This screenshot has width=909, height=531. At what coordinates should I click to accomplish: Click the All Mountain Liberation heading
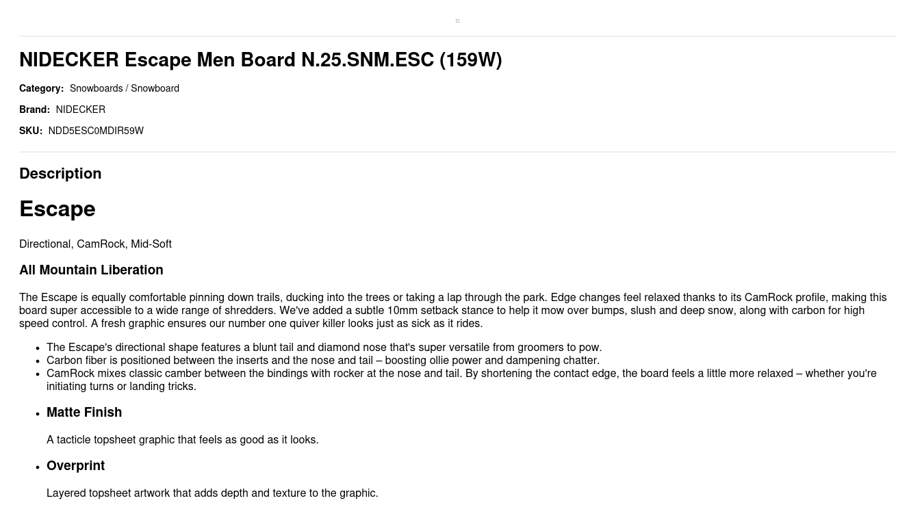pyautogui.click(x=91, y=270)
